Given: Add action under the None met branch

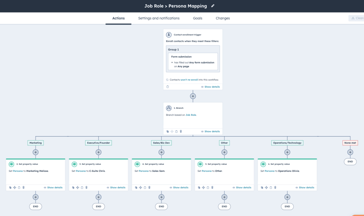Looking at the screenshot, I should [x=350, y=152].
